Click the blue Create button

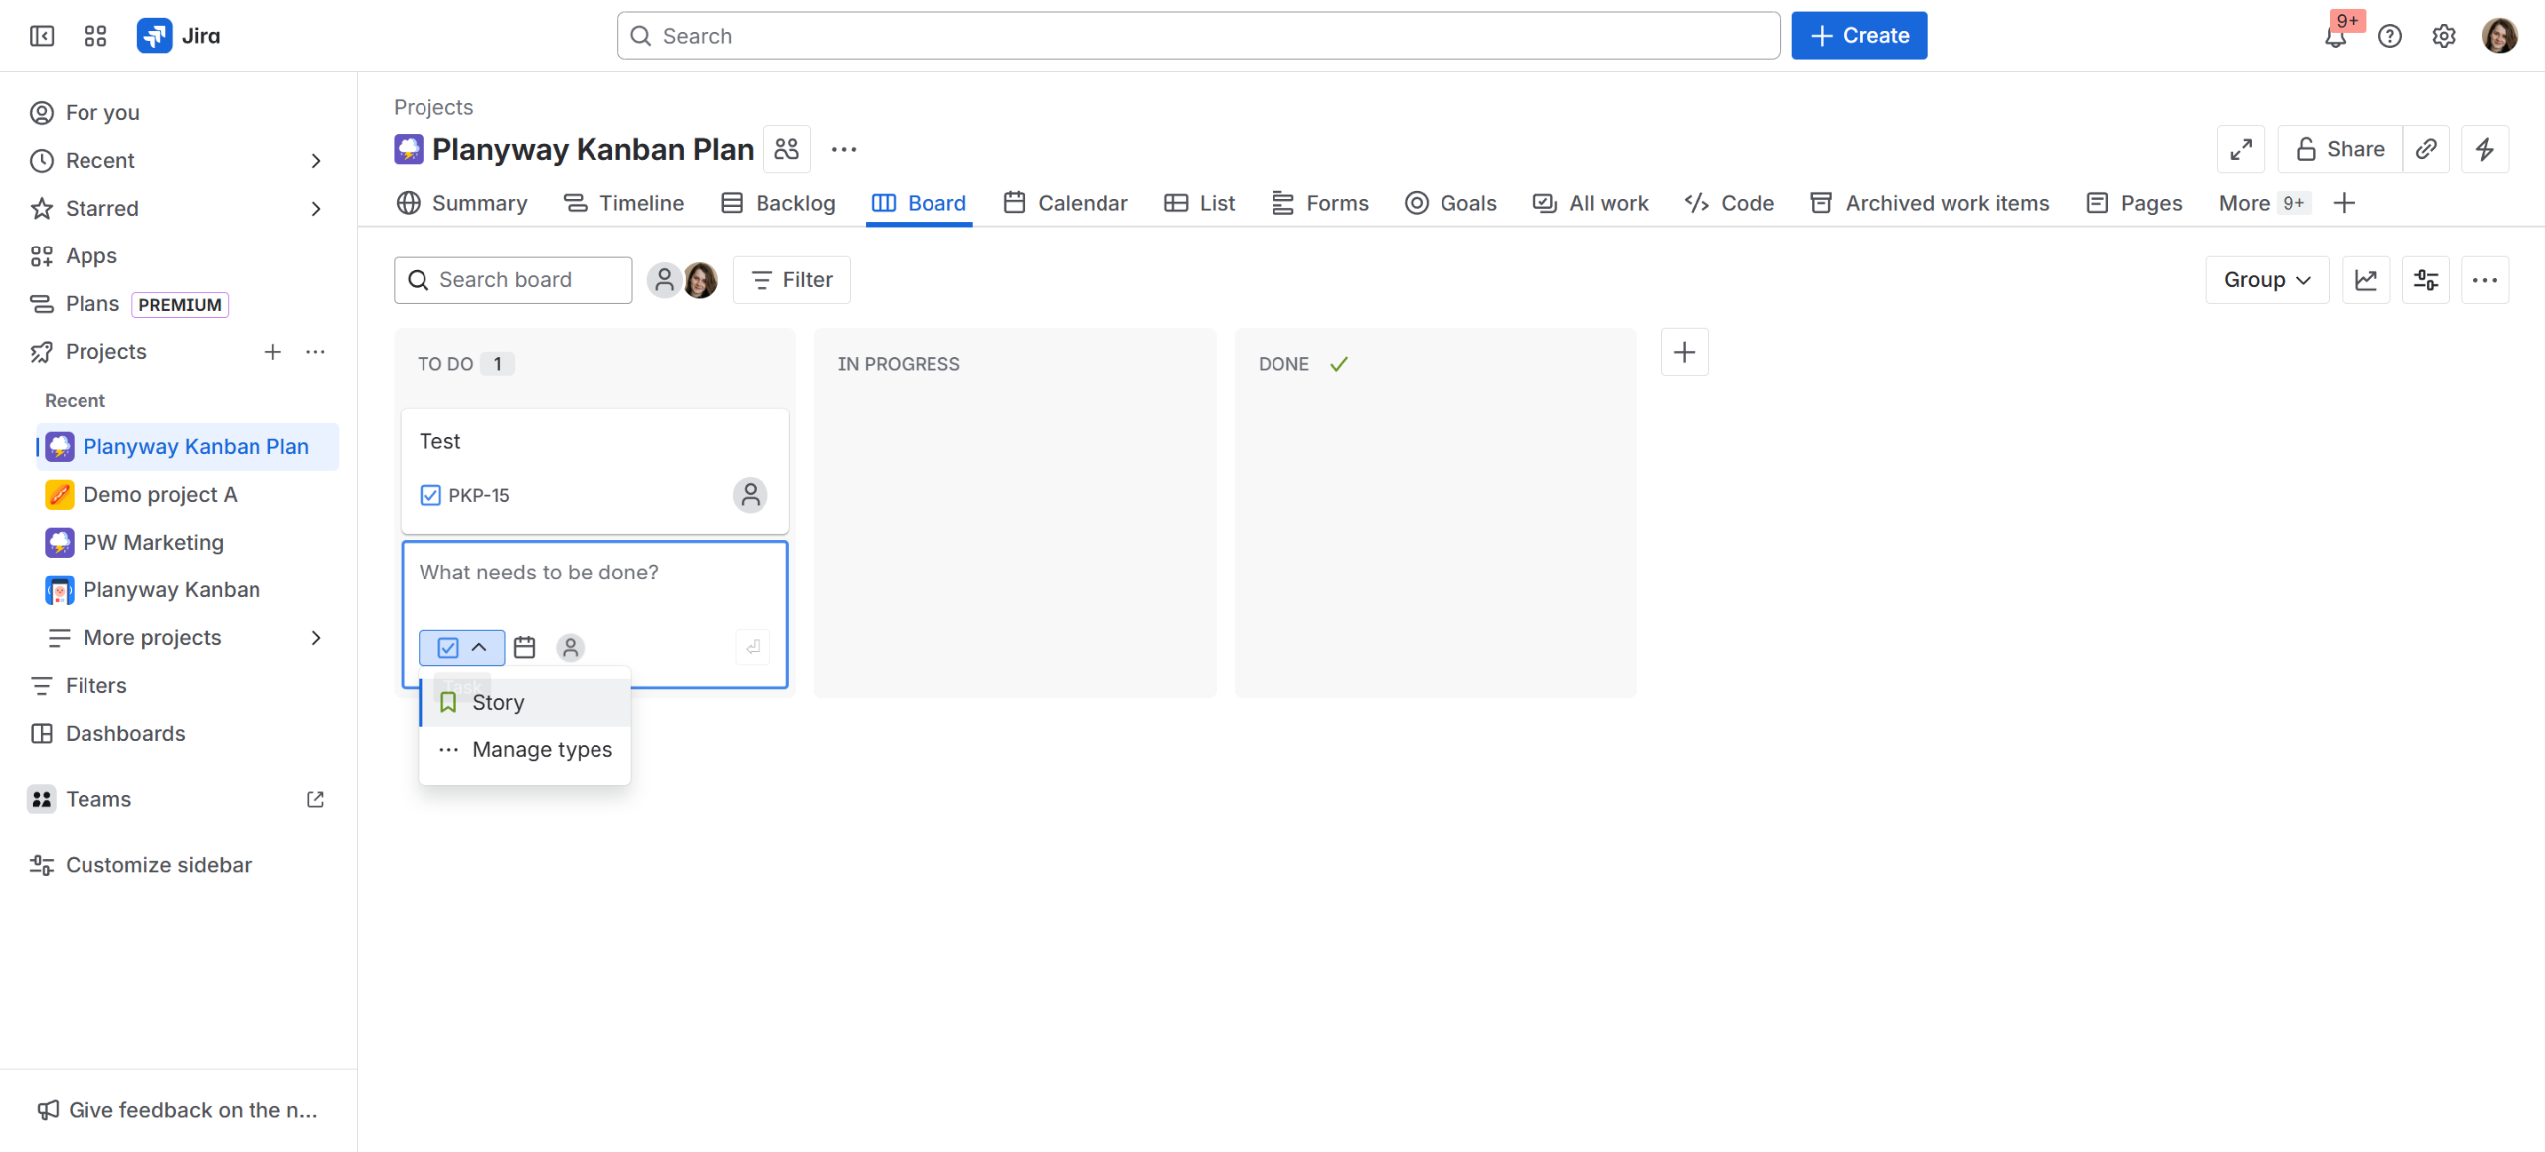(1858, 36)
